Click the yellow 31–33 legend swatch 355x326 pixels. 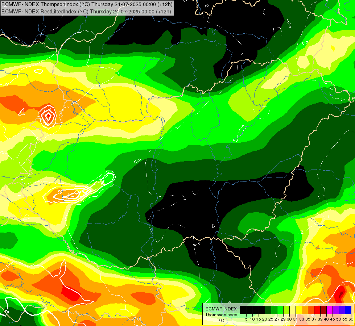coord(299,310)
